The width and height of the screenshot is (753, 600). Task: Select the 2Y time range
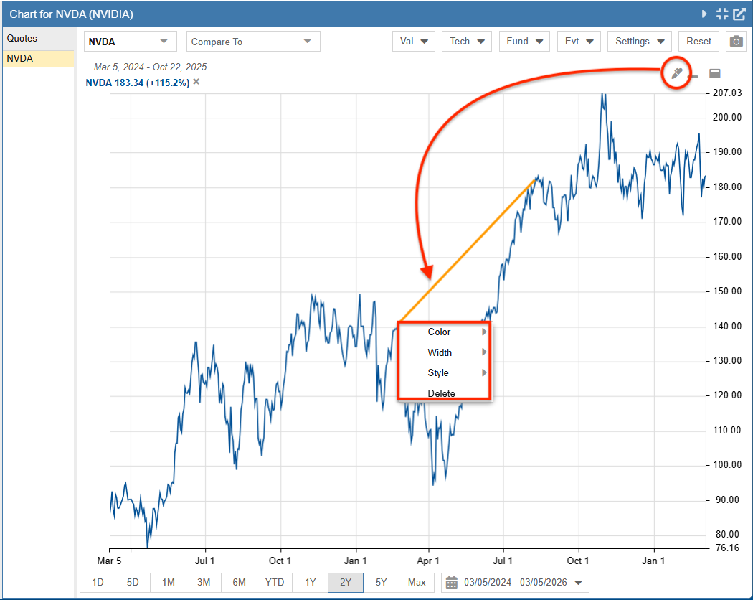(346, 583)
